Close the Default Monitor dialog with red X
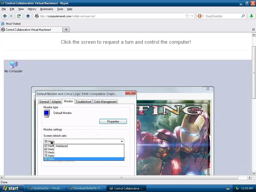The width and height of the screenshot is (256, 192). (130, 93)
